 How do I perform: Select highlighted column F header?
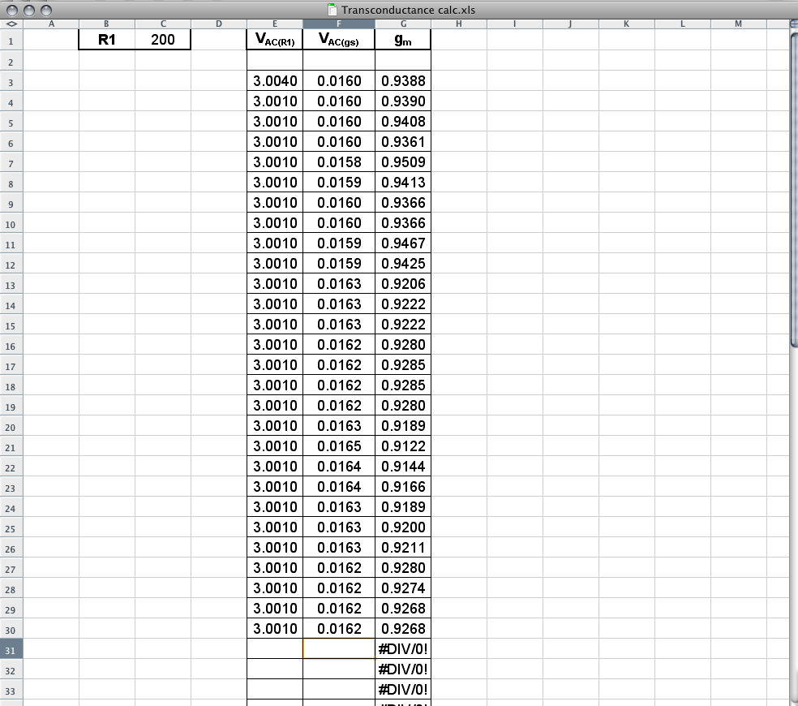click(339, 24)
